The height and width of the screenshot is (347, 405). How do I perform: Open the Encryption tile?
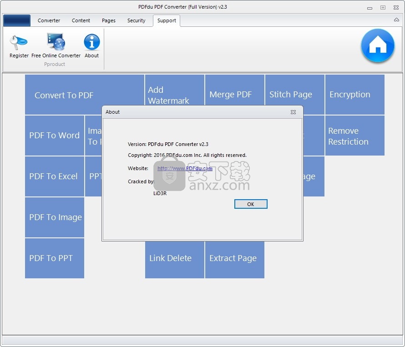tap(354, 95)
